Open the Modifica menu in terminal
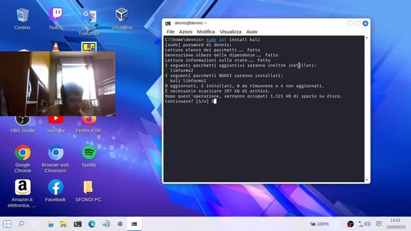 point(205,31)
